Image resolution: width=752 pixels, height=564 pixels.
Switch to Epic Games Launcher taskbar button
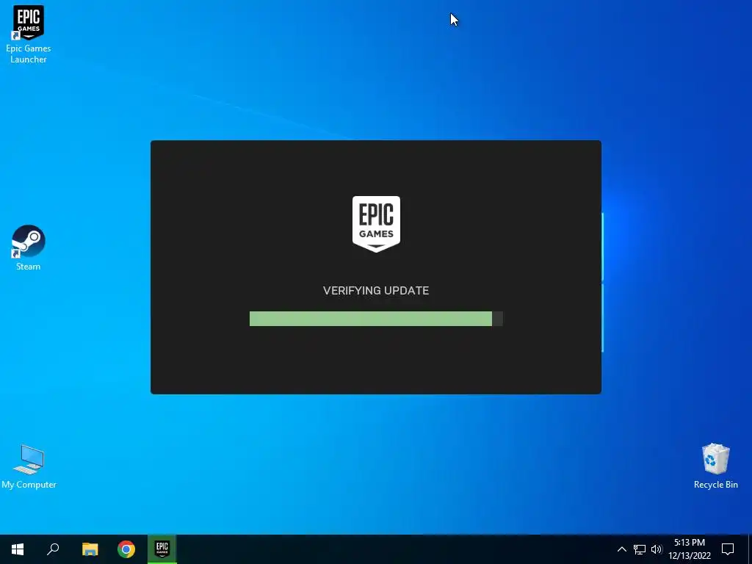pyautogui.click(x=162, y=549)
